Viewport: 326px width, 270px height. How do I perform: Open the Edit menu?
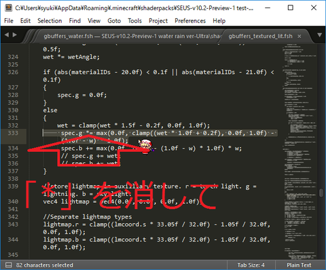25,21
